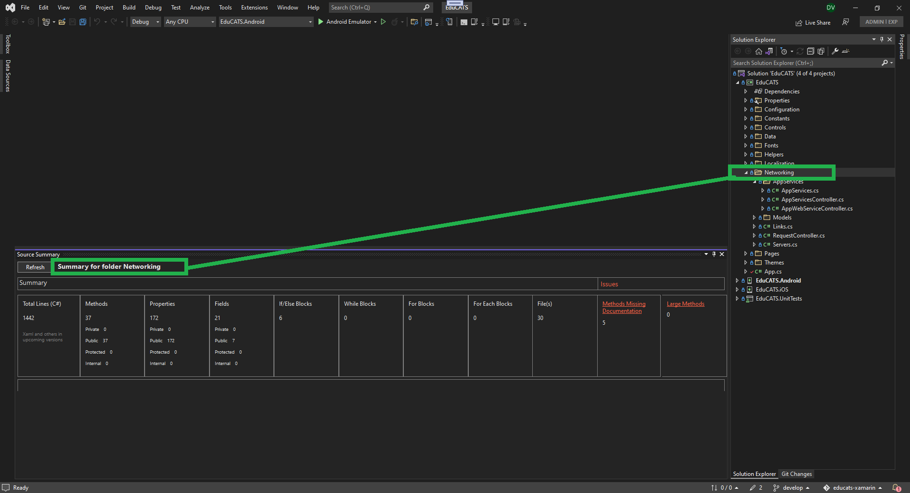Select AppServicesController.cs in the tree
Viewport: 910px width, 493px height.
click(x=812, y=200)
